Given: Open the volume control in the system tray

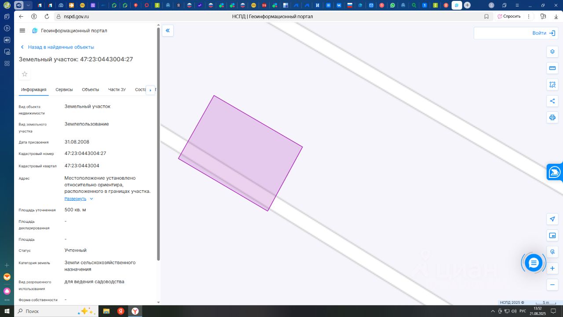Looking at the screenshot, I should 513,311.
